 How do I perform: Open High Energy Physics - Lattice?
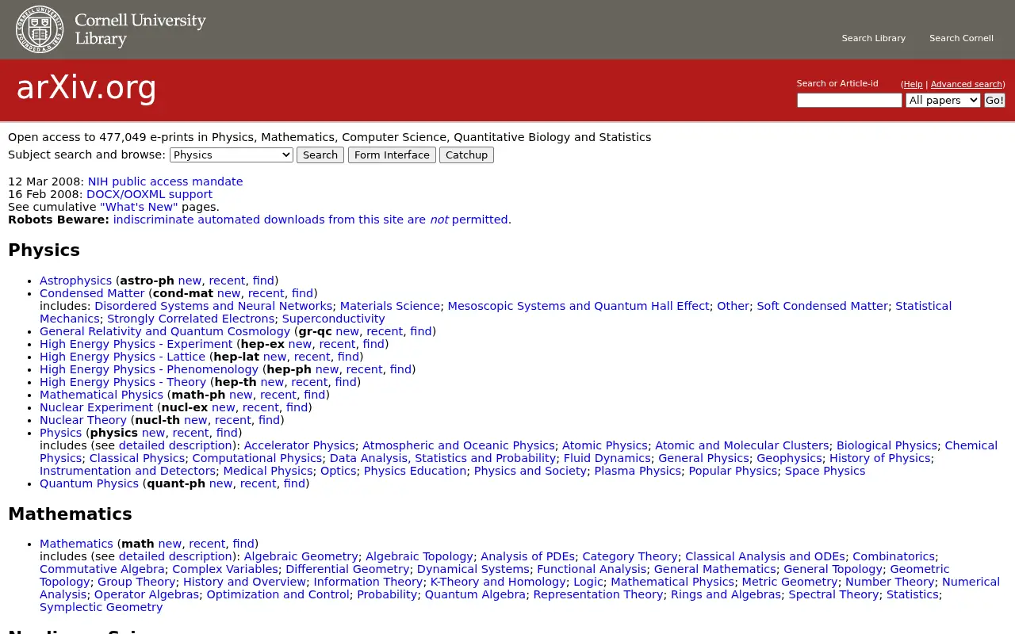122,357
